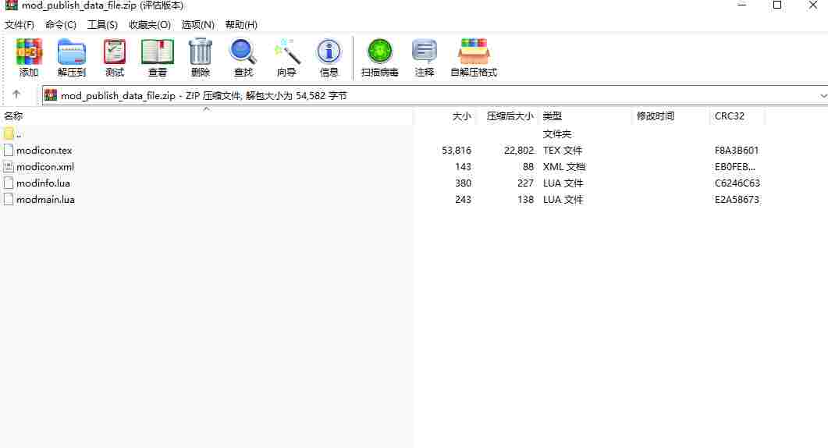Open the Options (选项) menu

point(198,25)
